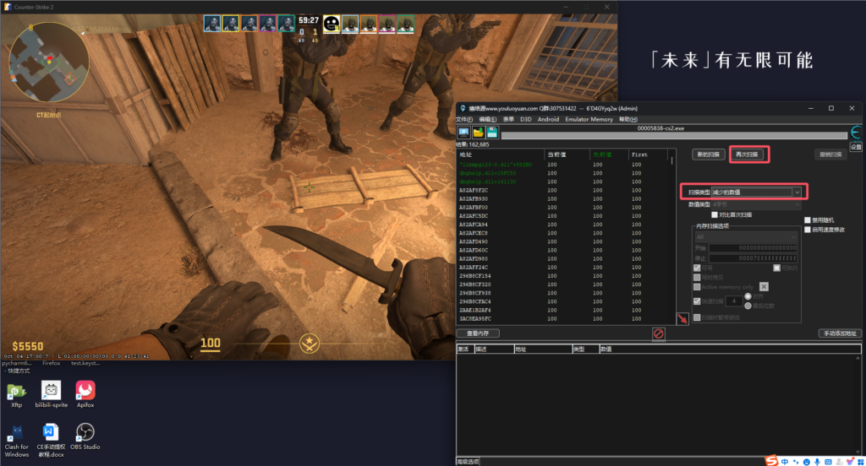Open OBS Studio desktop shortcut
The width and height of the screenshot is (866, 466).
click(85, 436)
